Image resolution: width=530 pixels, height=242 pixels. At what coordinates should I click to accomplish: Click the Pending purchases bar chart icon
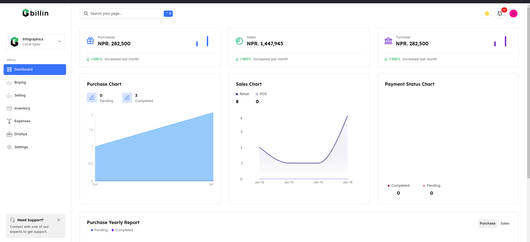pyautogui.click(x=92, y=98)
